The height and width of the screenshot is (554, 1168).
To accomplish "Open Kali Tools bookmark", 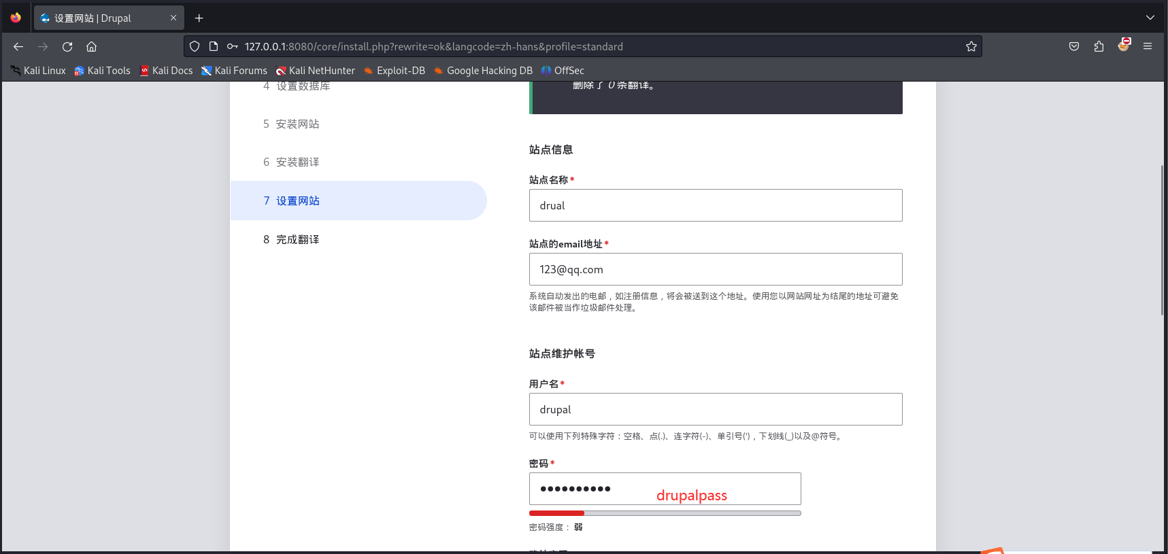I will click(102, 71).
